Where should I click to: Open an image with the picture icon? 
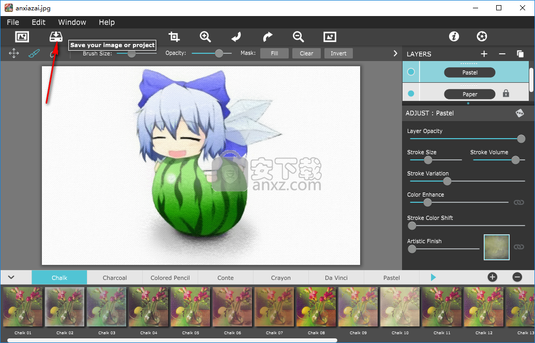(22, 37)
